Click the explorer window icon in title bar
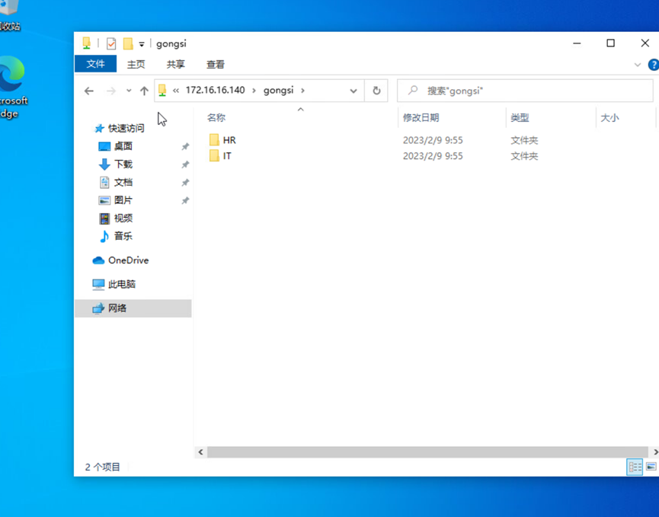 87,43
